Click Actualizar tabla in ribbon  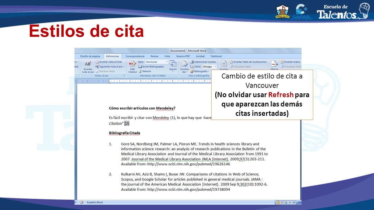coord(240,66)
